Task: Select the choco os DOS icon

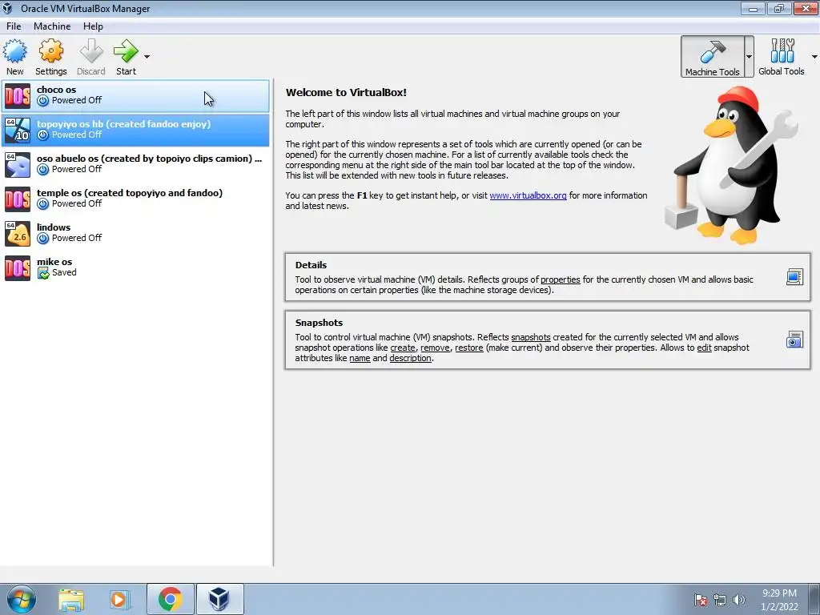Action: (18, 96)
